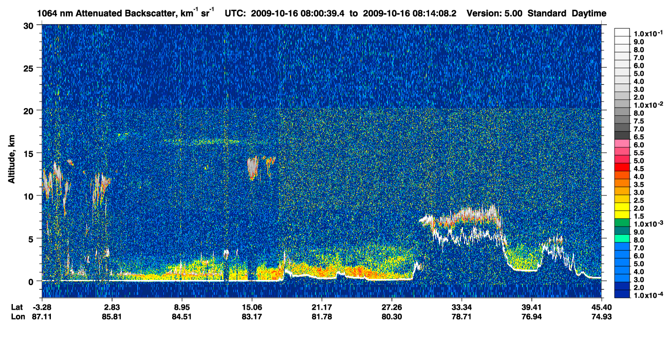Click longitude value '81.78'
Image resolution: width=668 pixels, height=342 pixels.
point(321,316)
